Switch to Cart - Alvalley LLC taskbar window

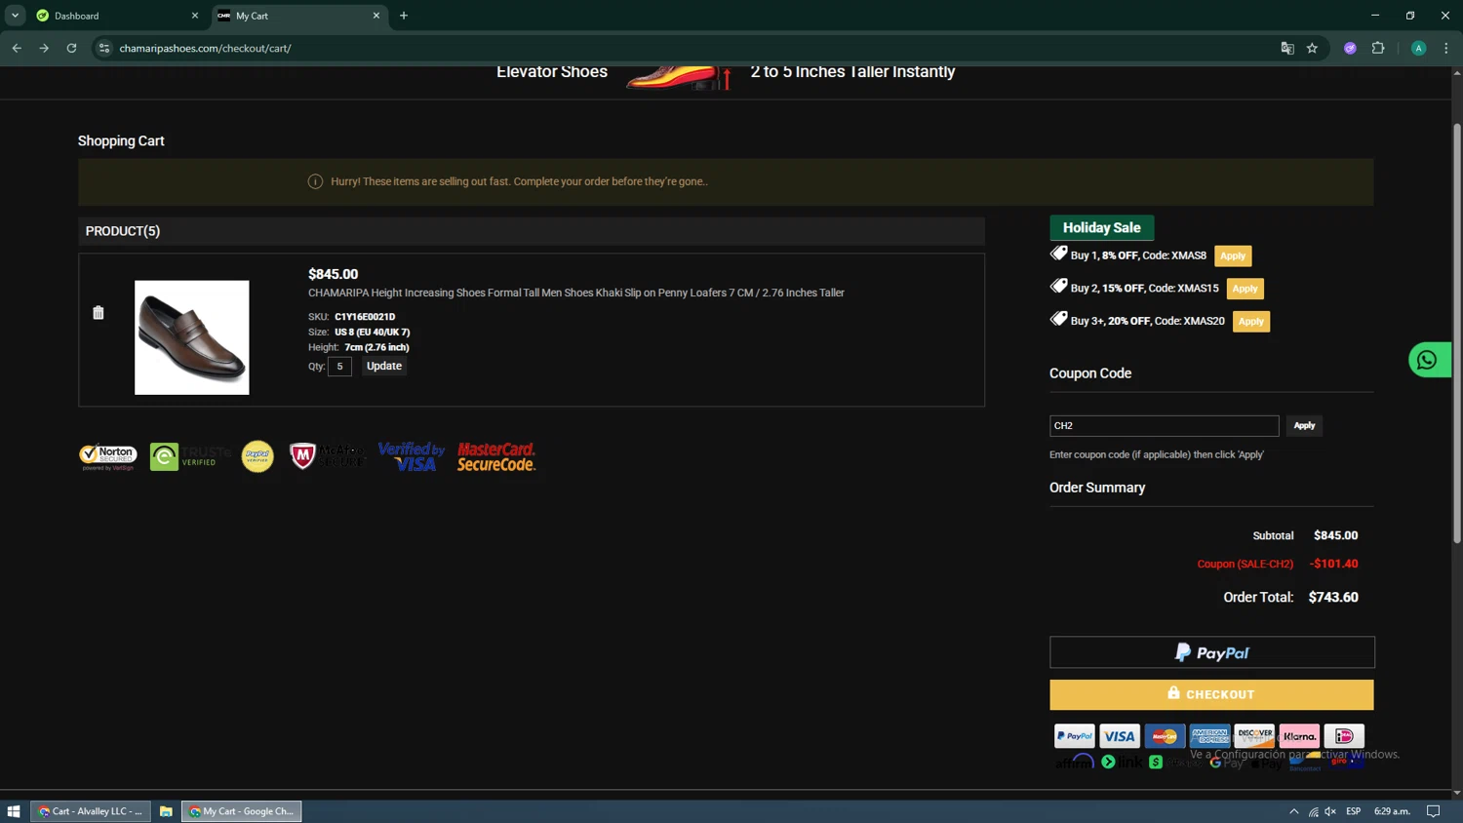(91, 811)
